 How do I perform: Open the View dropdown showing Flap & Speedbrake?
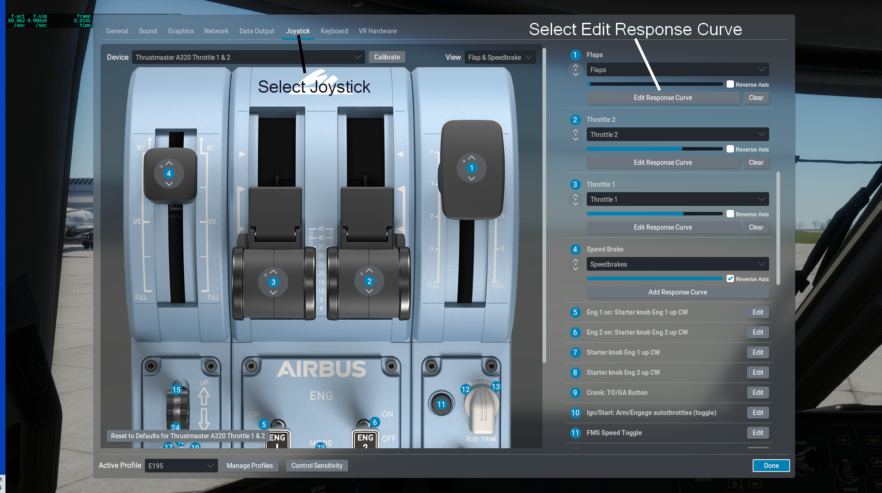[x=500, y=57]
